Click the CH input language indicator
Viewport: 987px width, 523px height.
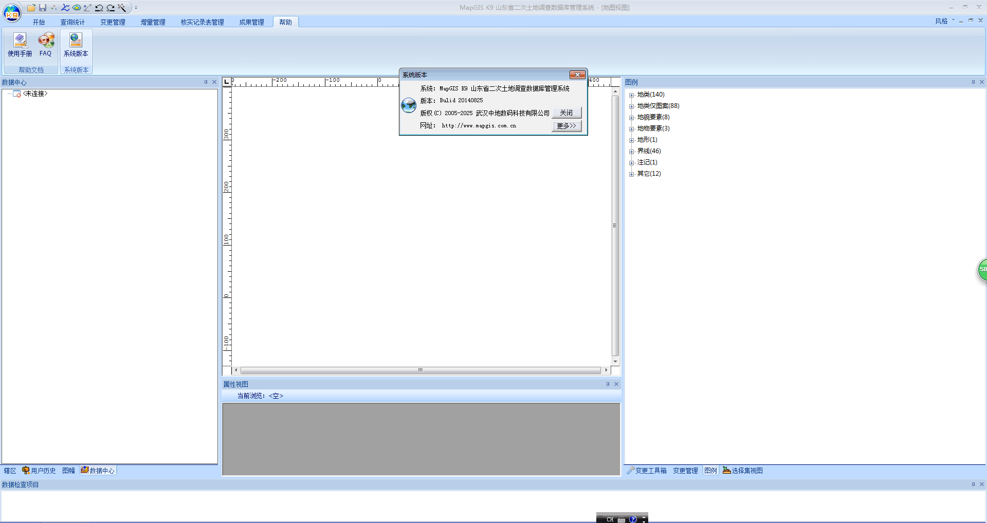pos(610,519)
